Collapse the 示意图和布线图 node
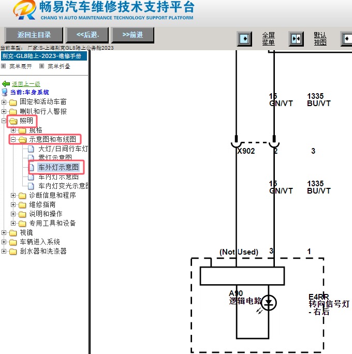This screenshot has width=352, height=354. point(13,140)
